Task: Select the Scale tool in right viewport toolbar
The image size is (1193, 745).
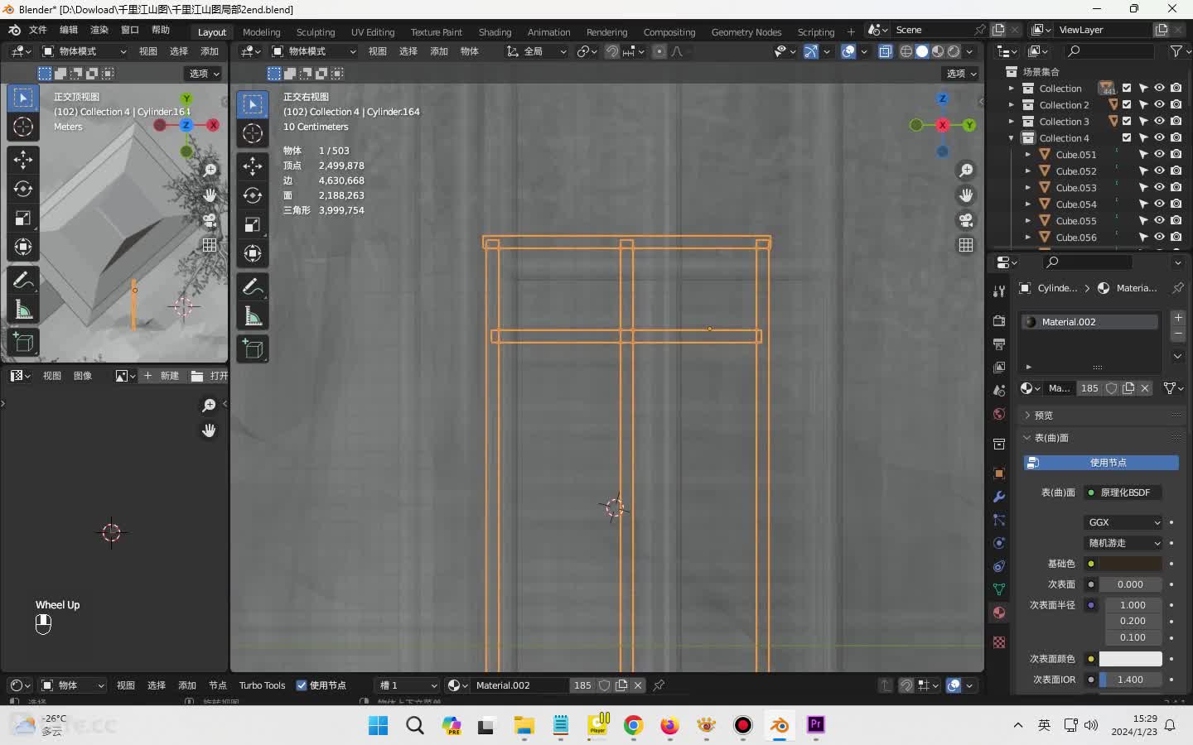Action: [x=253, y=224]
